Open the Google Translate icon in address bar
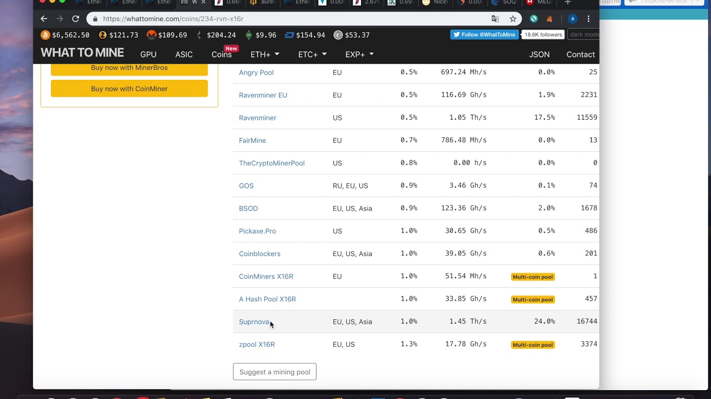Screen dimensions: 711x399 (495, 19)
